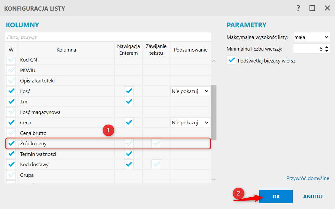Click the scroll down arrow of list
This screenshot has height=209, width=335.
214,179
